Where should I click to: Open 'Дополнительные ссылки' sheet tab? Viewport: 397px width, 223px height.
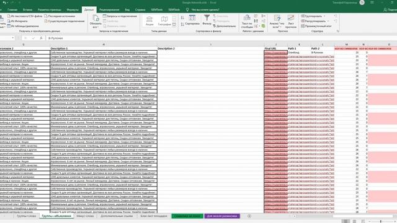pyautogui.click(x=117, y=216)
